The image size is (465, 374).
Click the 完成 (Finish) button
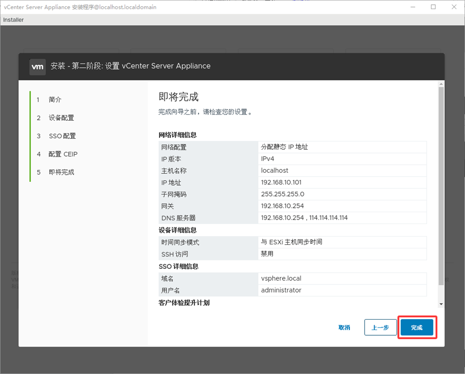[417, 328]
